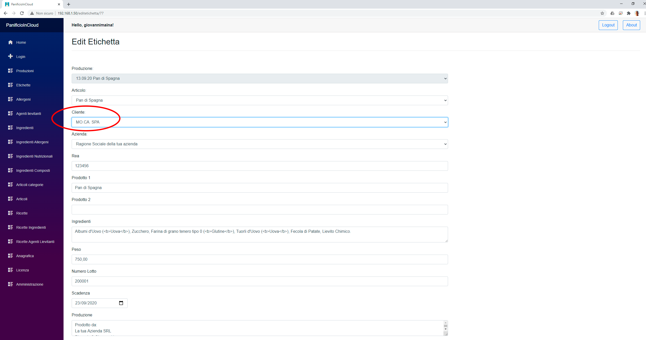Expand the Cliente dropdown showing MO.CA. SPA

260,122
